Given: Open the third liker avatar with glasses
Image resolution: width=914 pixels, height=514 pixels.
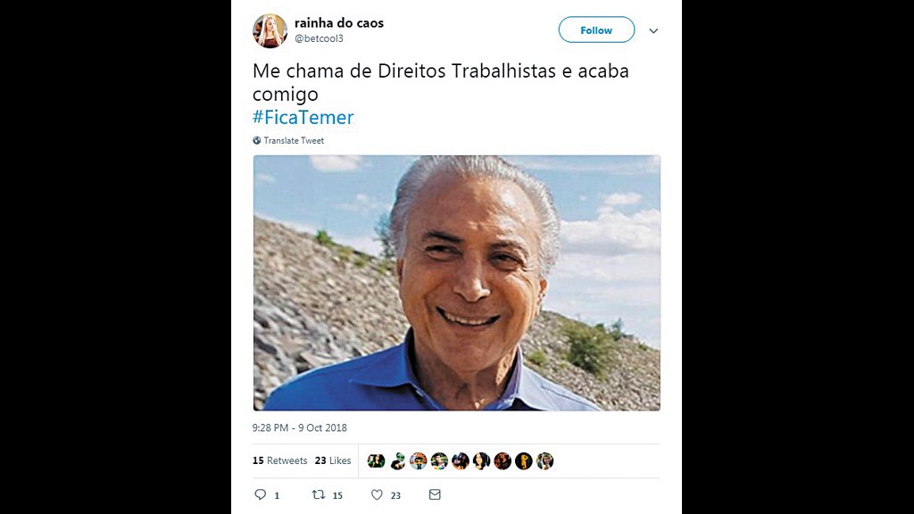Looking at the screenshot, I should tap(418, 461).
